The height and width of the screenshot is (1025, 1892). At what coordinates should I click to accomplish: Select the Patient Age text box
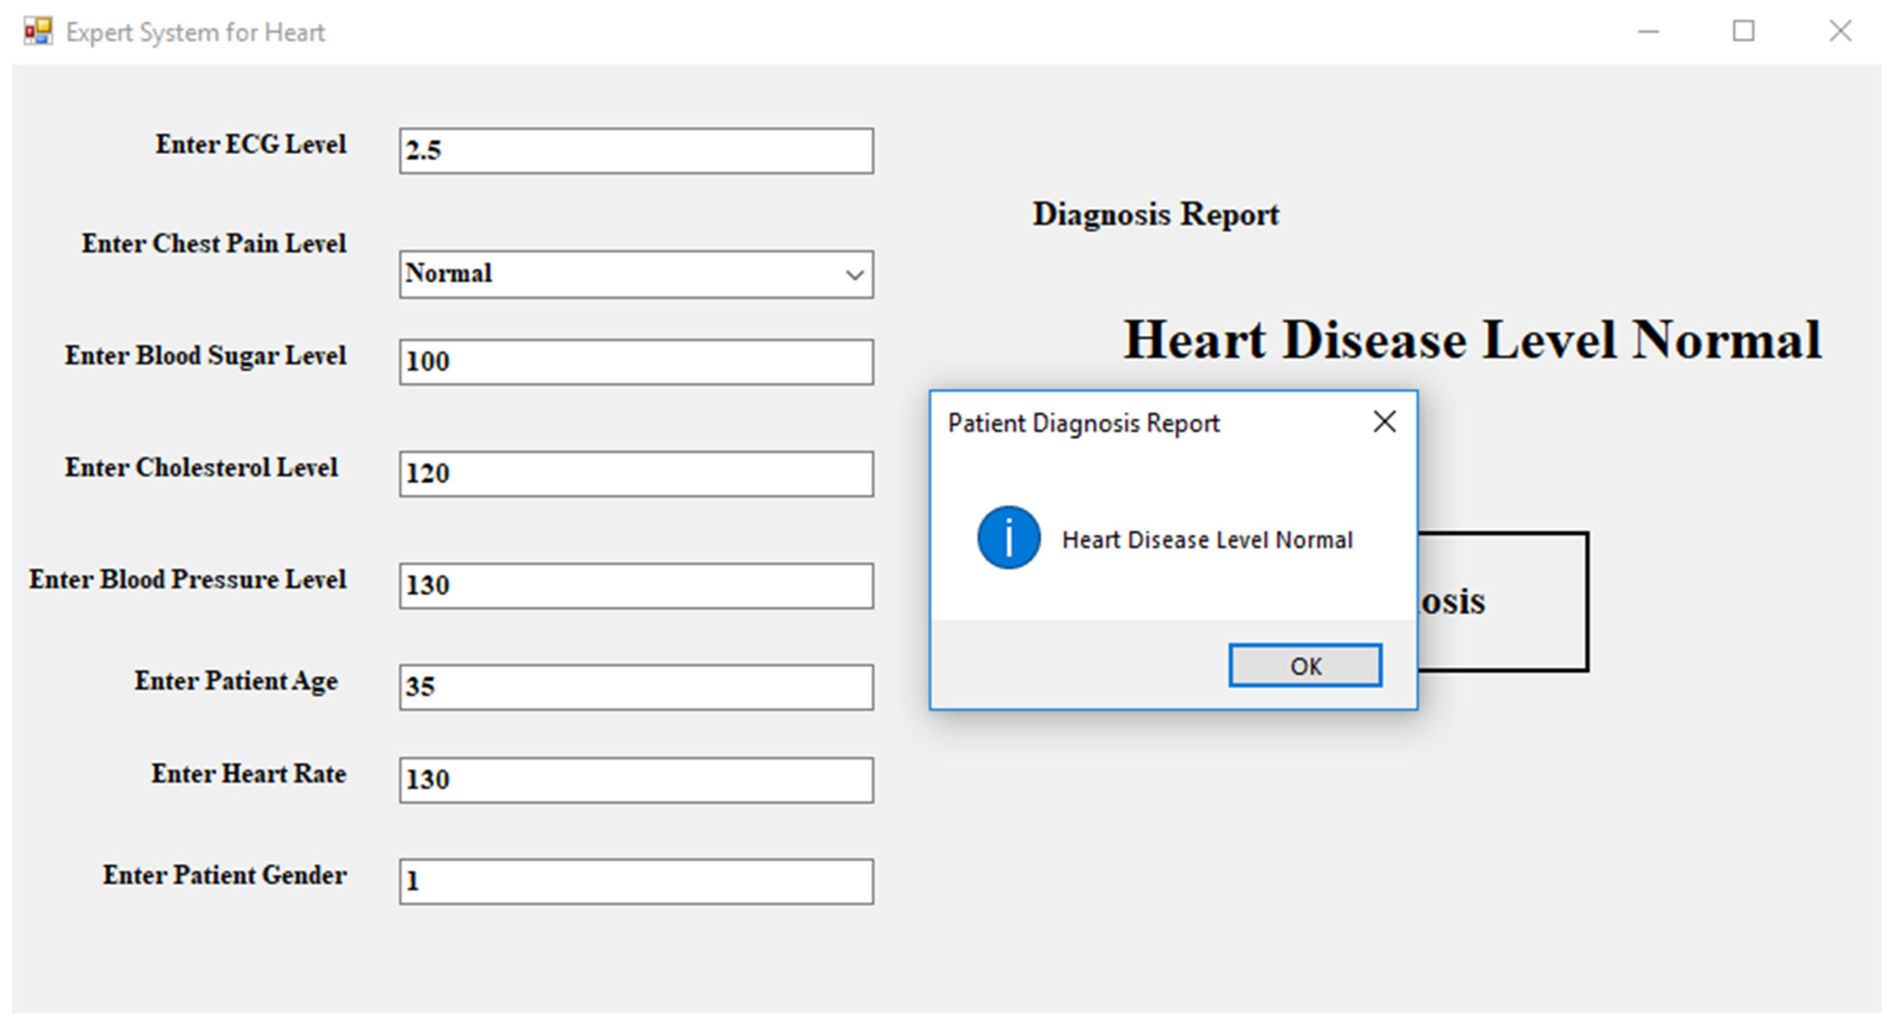636,687
